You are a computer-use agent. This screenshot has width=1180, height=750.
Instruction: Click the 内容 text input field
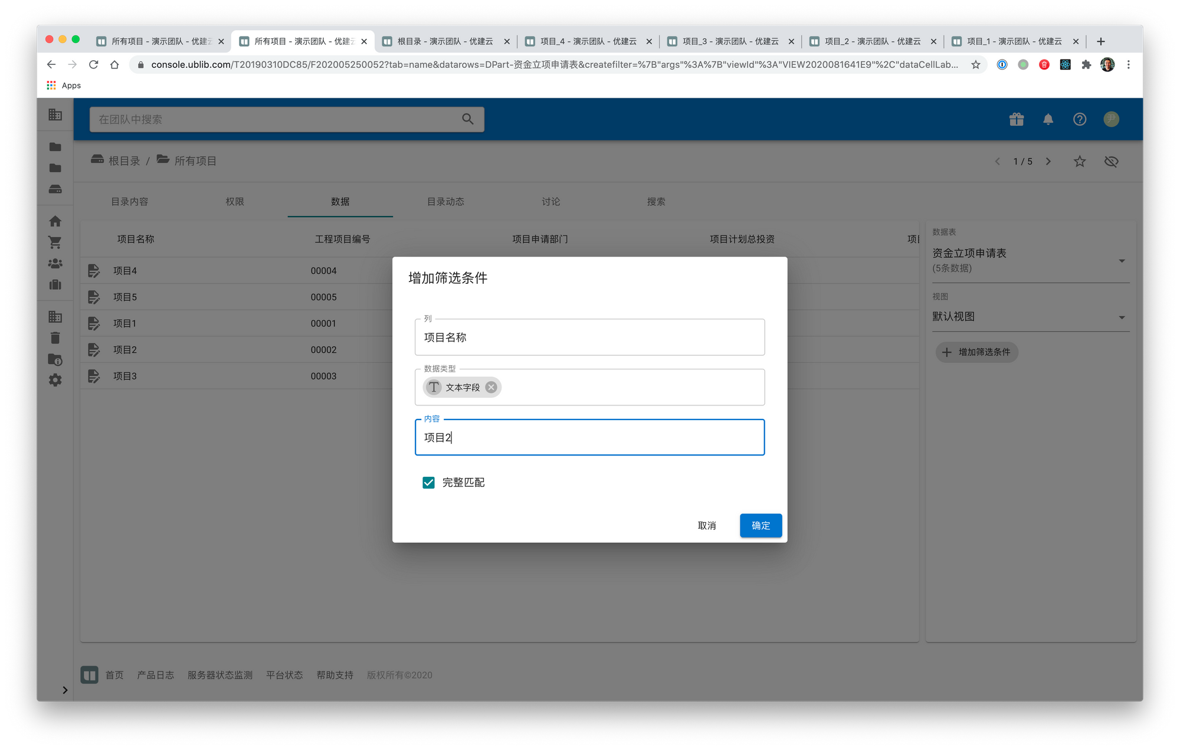click(589, 437)
